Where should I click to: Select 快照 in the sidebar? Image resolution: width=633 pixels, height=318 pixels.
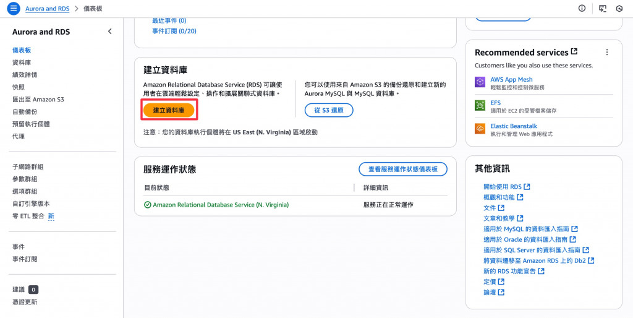[x=19, y=87]
